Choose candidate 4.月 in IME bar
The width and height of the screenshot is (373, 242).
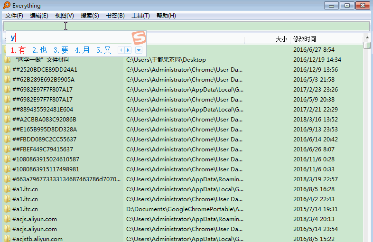82,50
